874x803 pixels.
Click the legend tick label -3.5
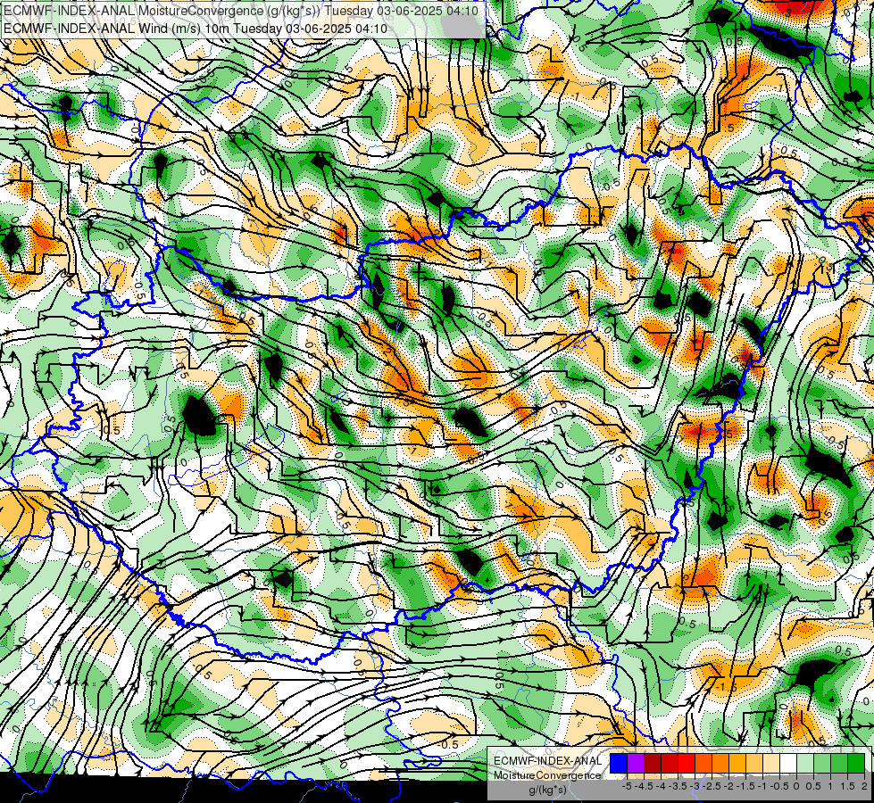click(678, 786)
